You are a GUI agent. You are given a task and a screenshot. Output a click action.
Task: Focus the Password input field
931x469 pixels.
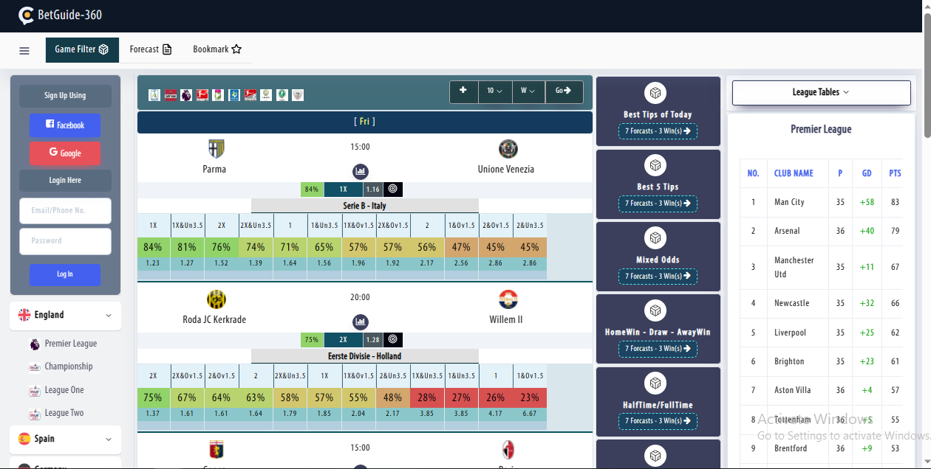click(65, 241)
